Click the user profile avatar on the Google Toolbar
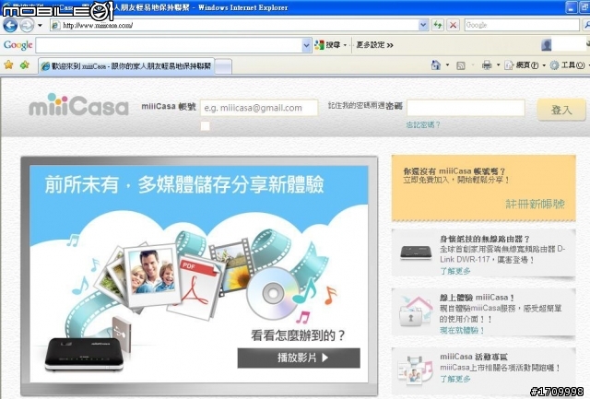The image size is (590, 399). [x=547, y=45]
